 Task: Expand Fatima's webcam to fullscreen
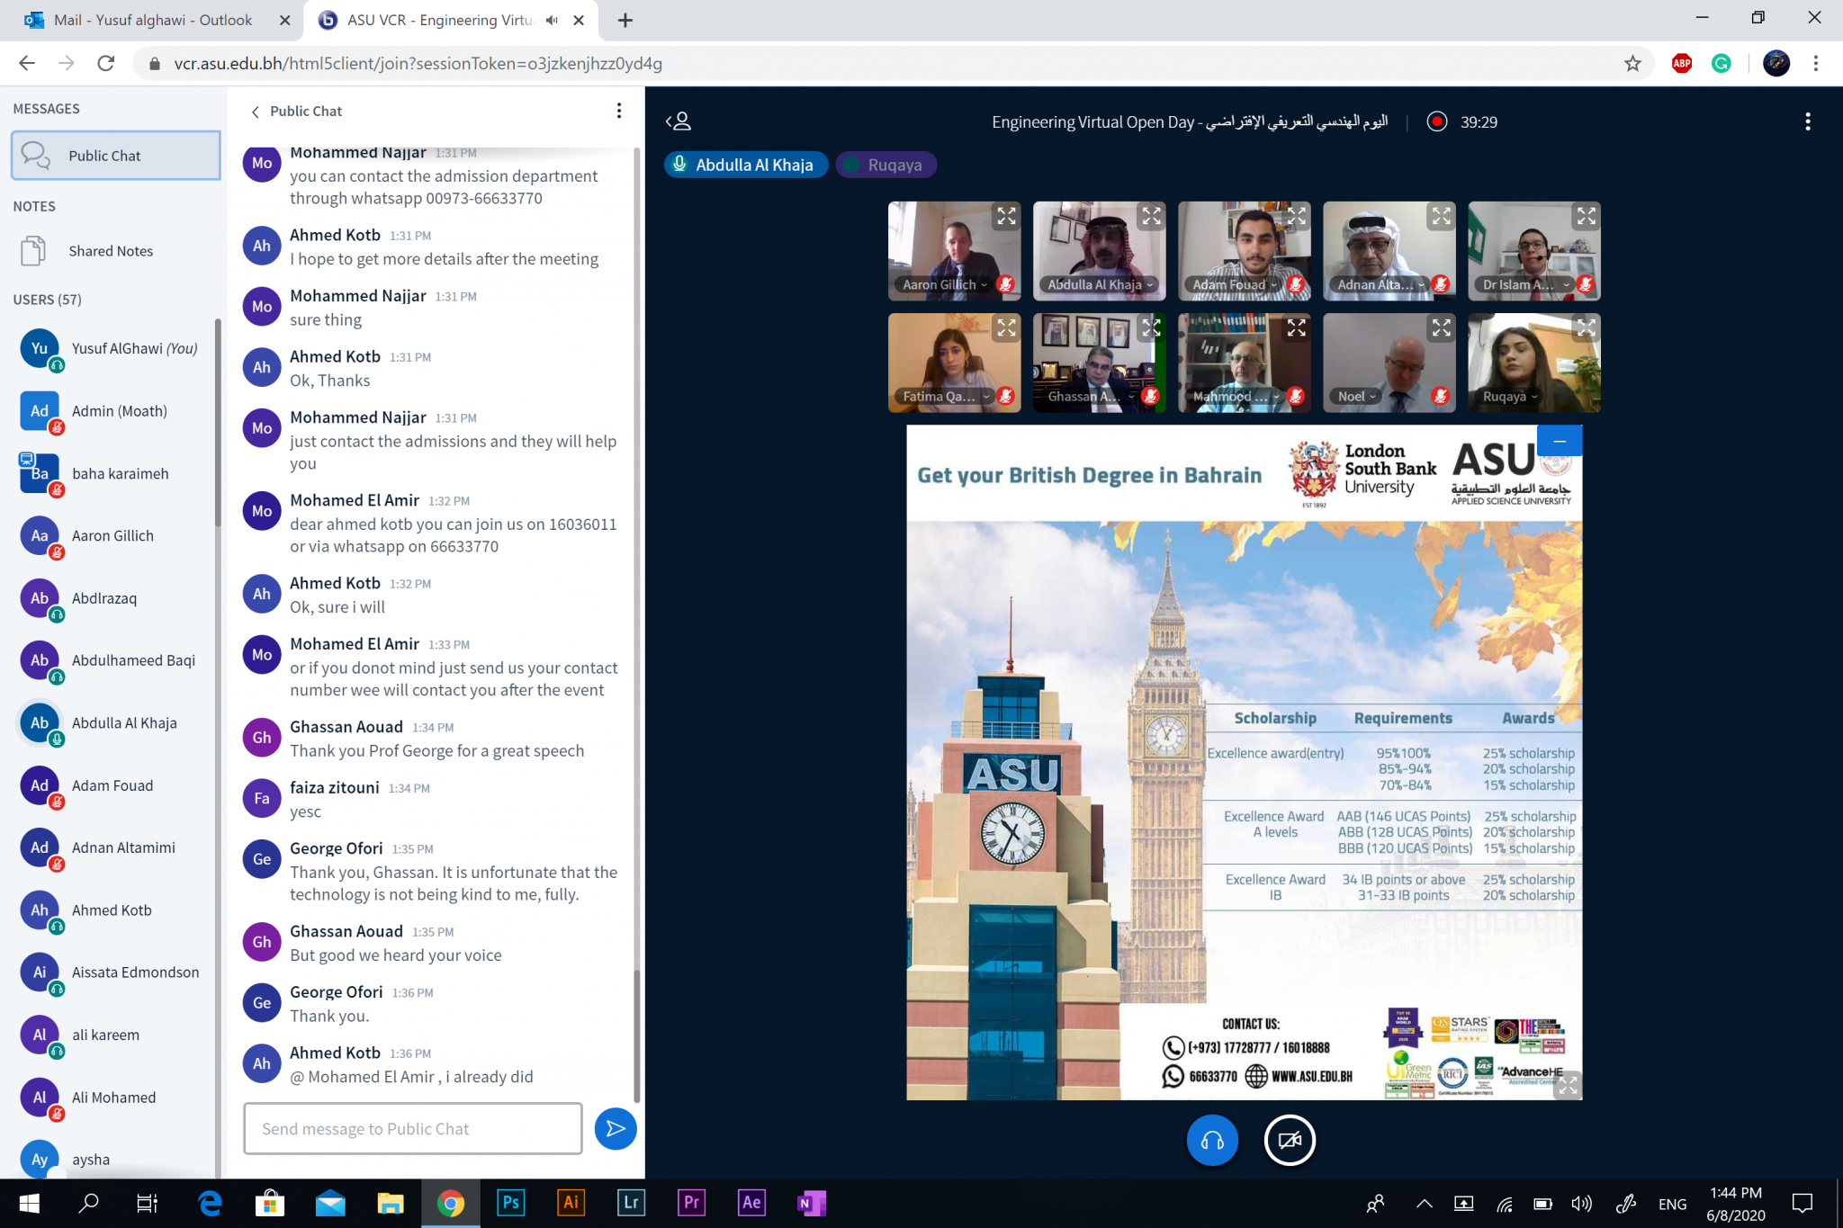[x=1006, y=328]
